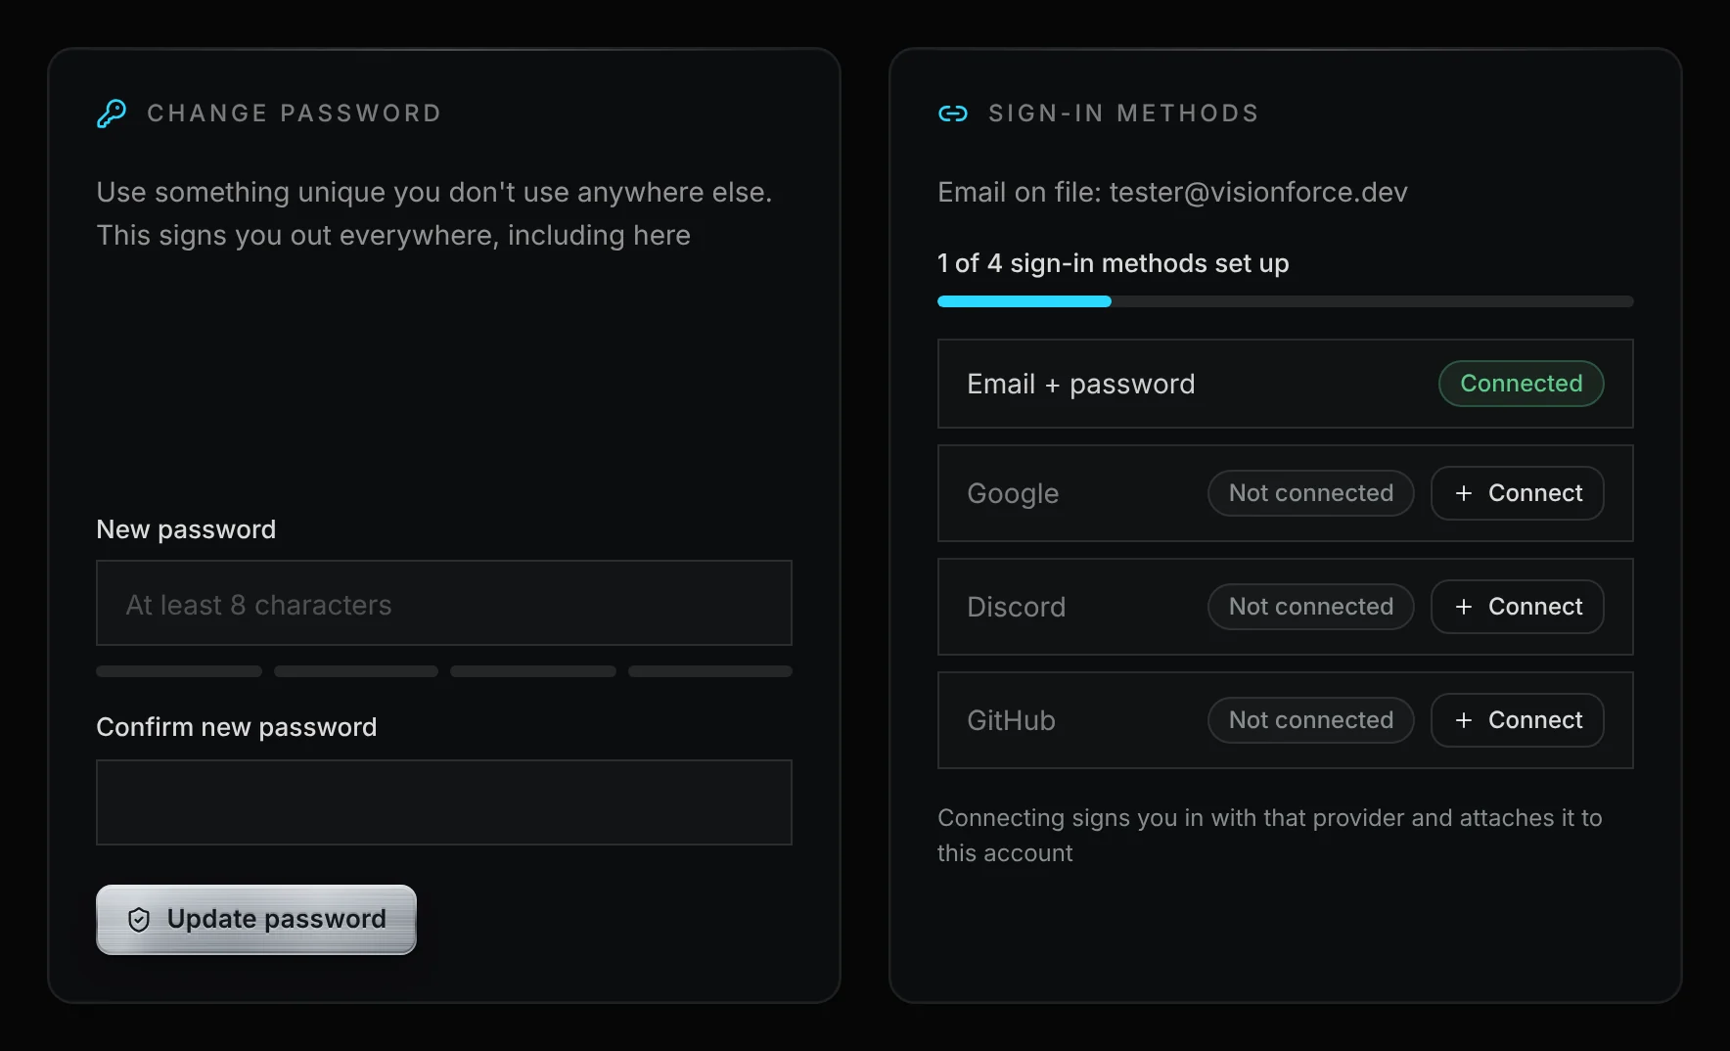This screenshot has width=1730, height=1051.
Task: Click the 'Google' provider label
Action: click(x=1013, y=493)
